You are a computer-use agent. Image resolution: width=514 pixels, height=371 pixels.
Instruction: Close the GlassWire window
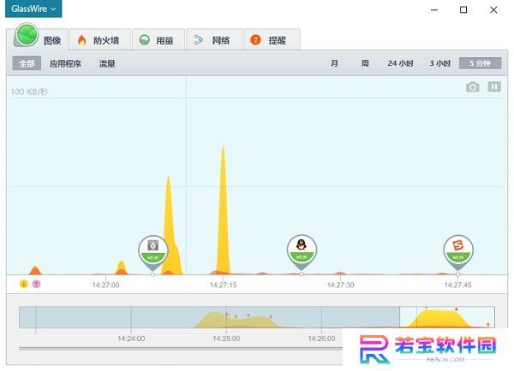(493, 9)
